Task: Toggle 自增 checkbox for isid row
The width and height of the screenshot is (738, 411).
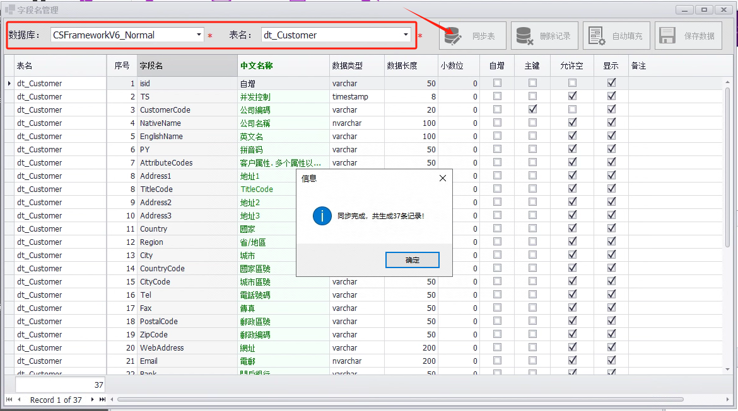Action: click(x=497, y=82)
